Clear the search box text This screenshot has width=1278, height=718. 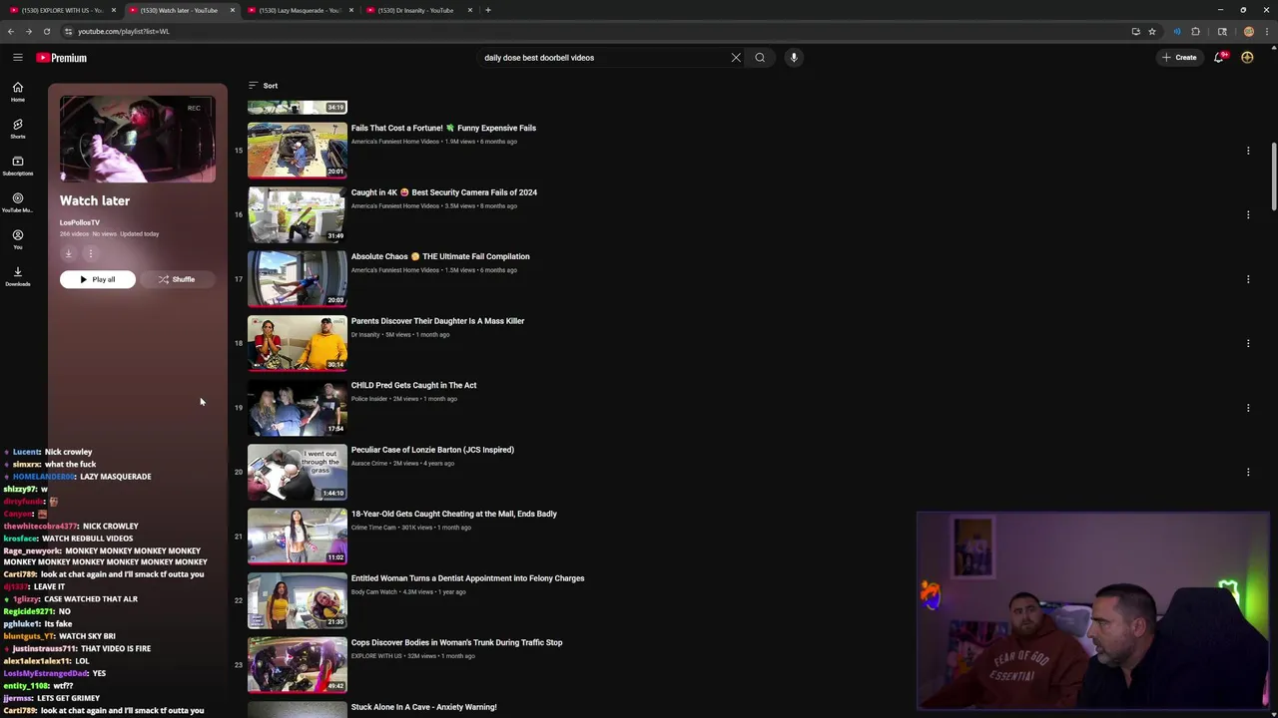(736, 58)
